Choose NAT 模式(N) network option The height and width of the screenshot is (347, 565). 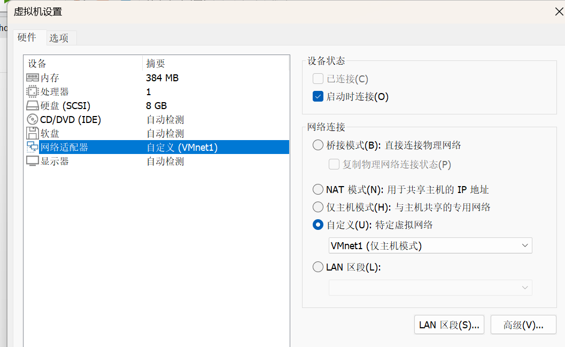(318, 189)
